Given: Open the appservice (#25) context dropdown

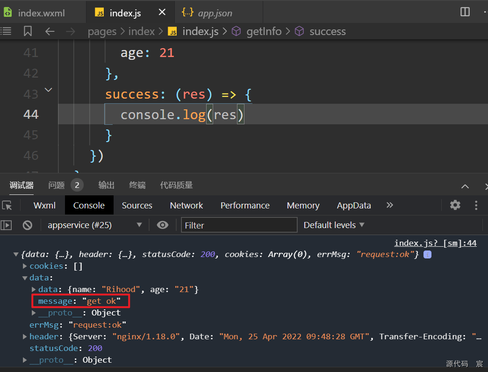Looking at the screenshot, I should [94, 225].
